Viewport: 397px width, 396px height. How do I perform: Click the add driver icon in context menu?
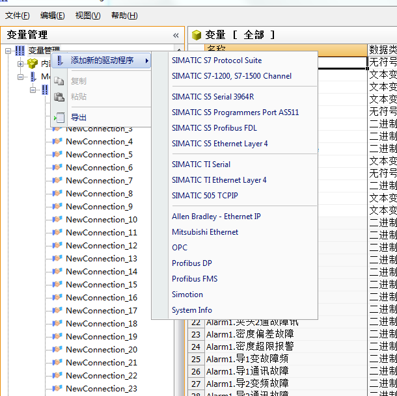(60, 60)
